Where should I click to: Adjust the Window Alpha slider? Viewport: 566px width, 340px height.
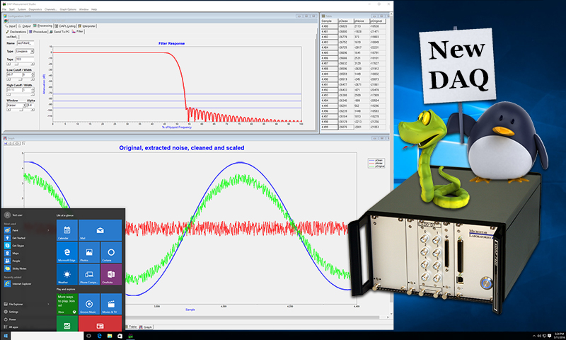21,110
